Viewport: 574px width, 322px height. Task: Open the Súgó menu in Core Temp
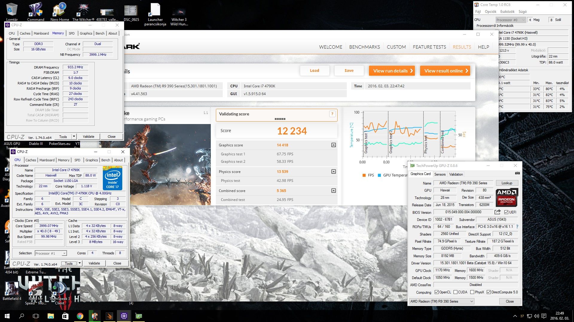(x=523, y=12)
